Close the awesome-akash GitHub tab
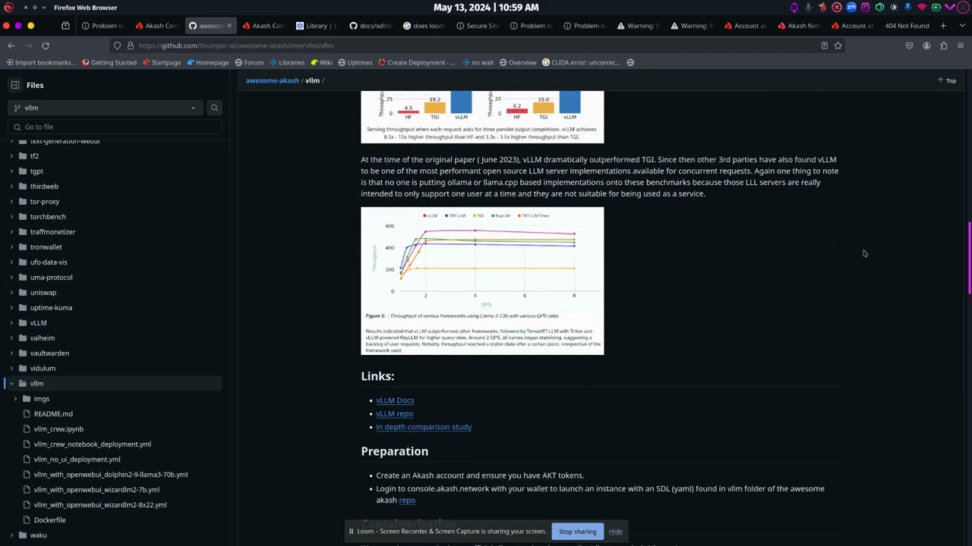The image size is (972, 546). (229, 26)
